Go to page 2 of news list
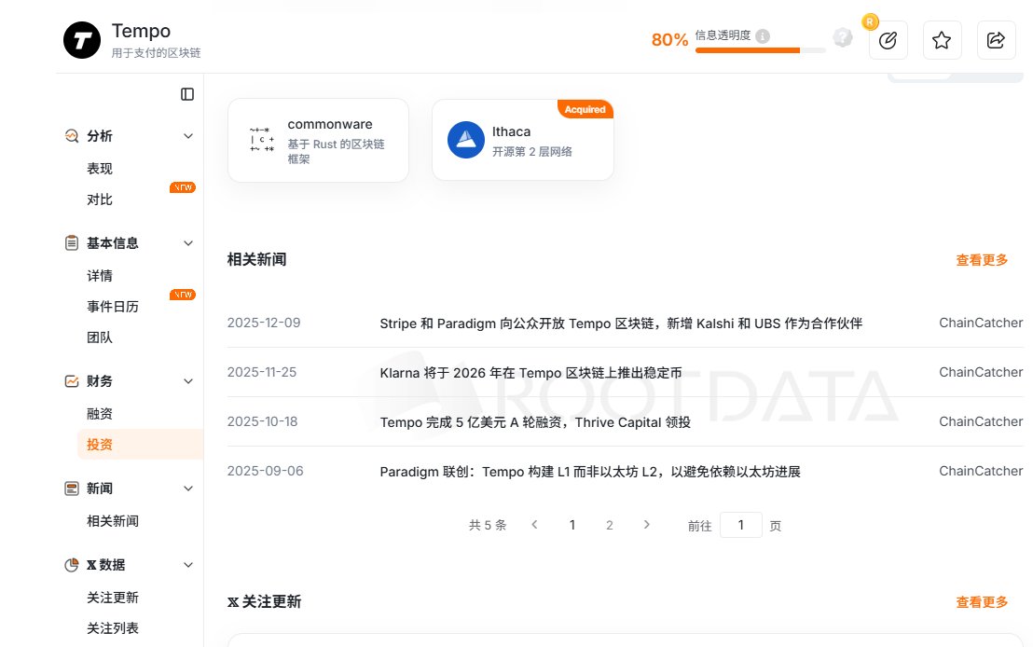The height and width of the screenshot is (647, 1033). (610, 525)
